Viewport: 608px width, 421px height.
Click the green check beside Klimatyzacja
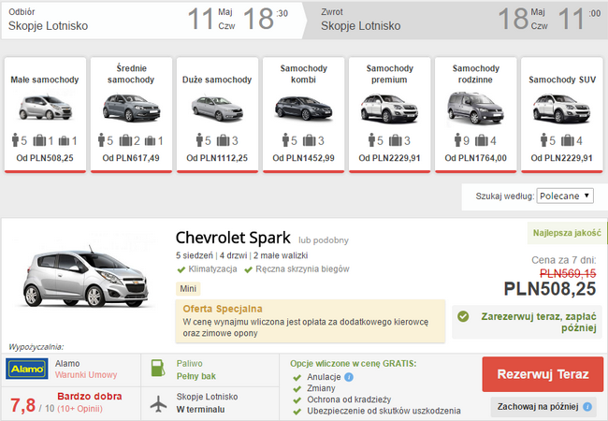coord(181,269)
